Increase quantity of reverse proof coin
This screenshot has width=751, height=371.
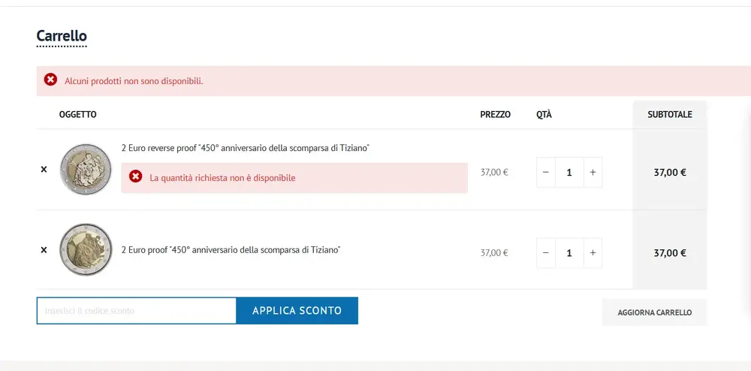point(593,172)
